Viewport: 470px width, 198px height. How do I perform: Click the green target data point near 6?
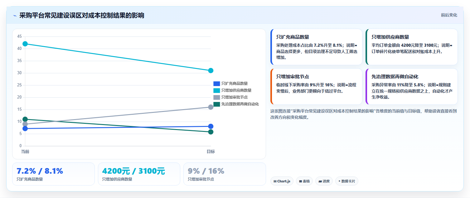[211, 132]
